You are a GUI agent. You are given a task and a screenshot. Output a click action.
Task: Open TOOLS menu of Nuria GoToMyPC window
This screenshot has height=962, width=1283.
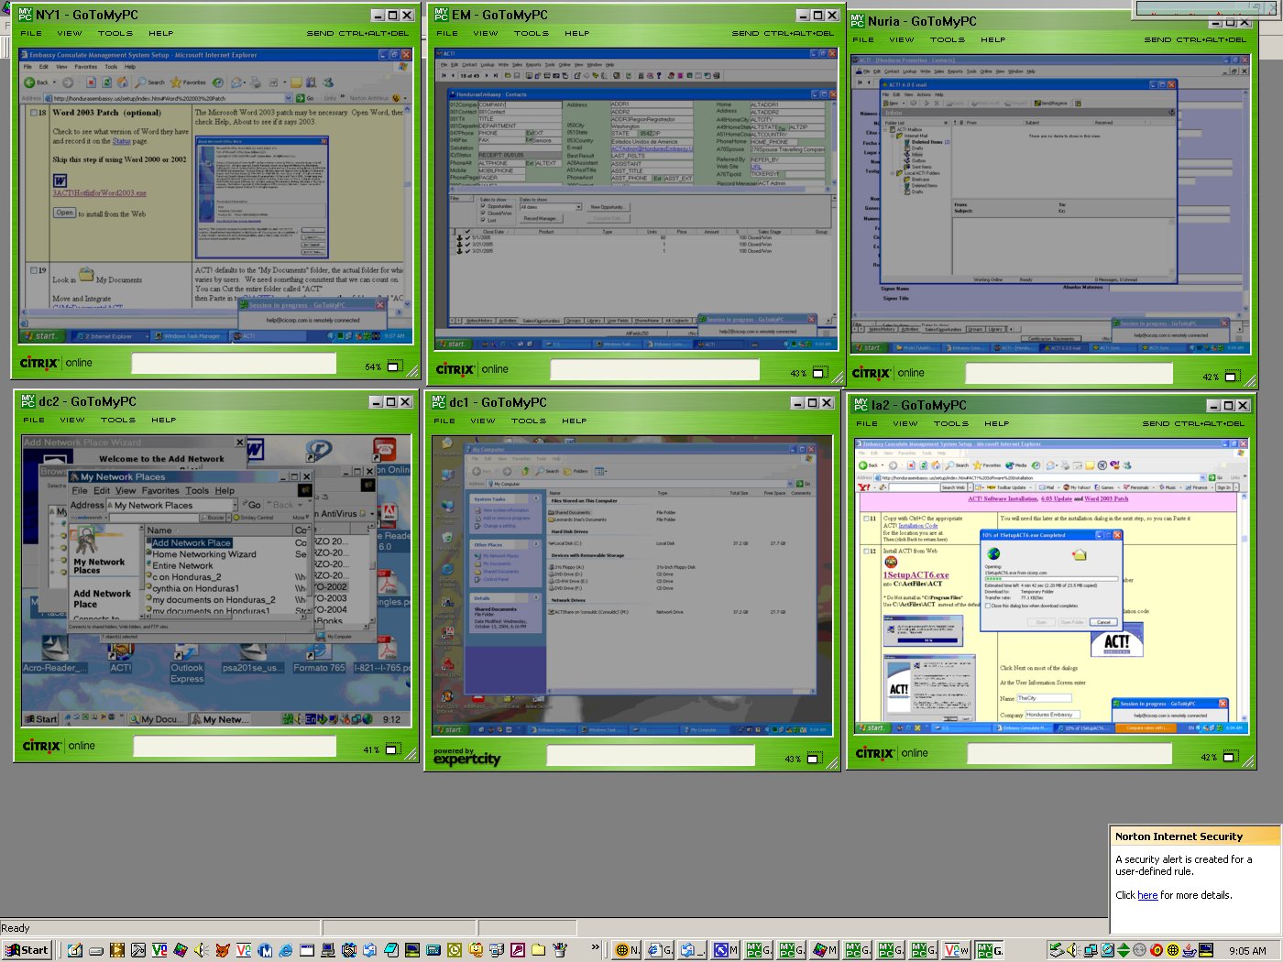(947, 39)
